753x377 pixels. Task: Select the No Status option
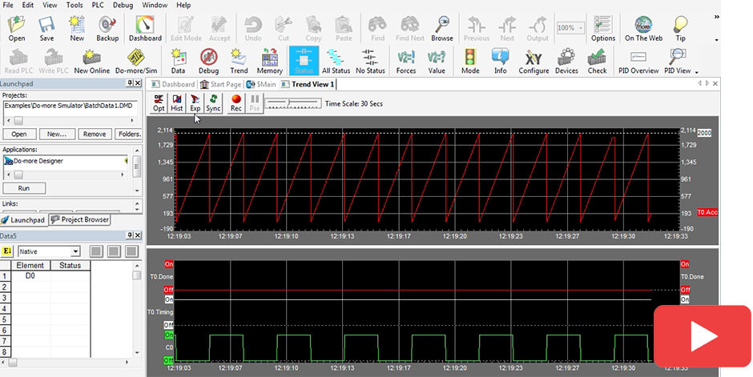click(370, 61)
